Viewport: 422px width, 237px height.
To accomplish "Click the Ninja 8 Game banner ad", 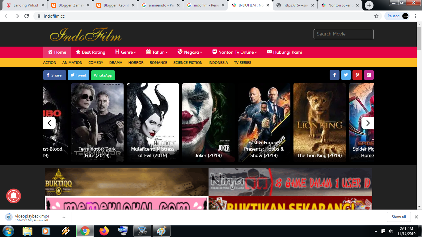I will pyautogui.click(x=290, y=182).
